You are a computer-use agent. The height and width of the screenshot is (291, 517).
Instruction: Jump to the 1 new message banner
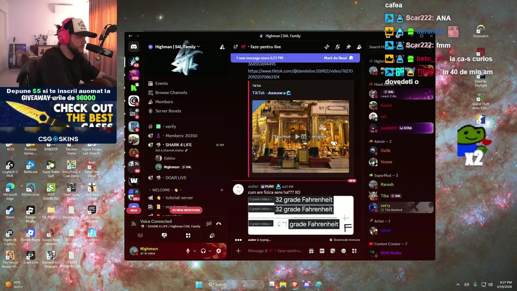pyautogui.click(x=260, y=58)
